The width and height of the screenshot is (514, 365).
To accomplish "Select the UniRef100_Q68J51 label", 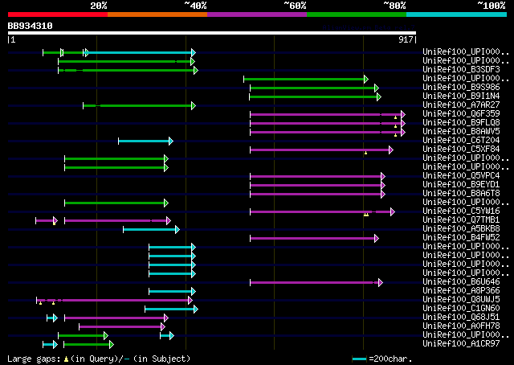I will coord(461,318).
